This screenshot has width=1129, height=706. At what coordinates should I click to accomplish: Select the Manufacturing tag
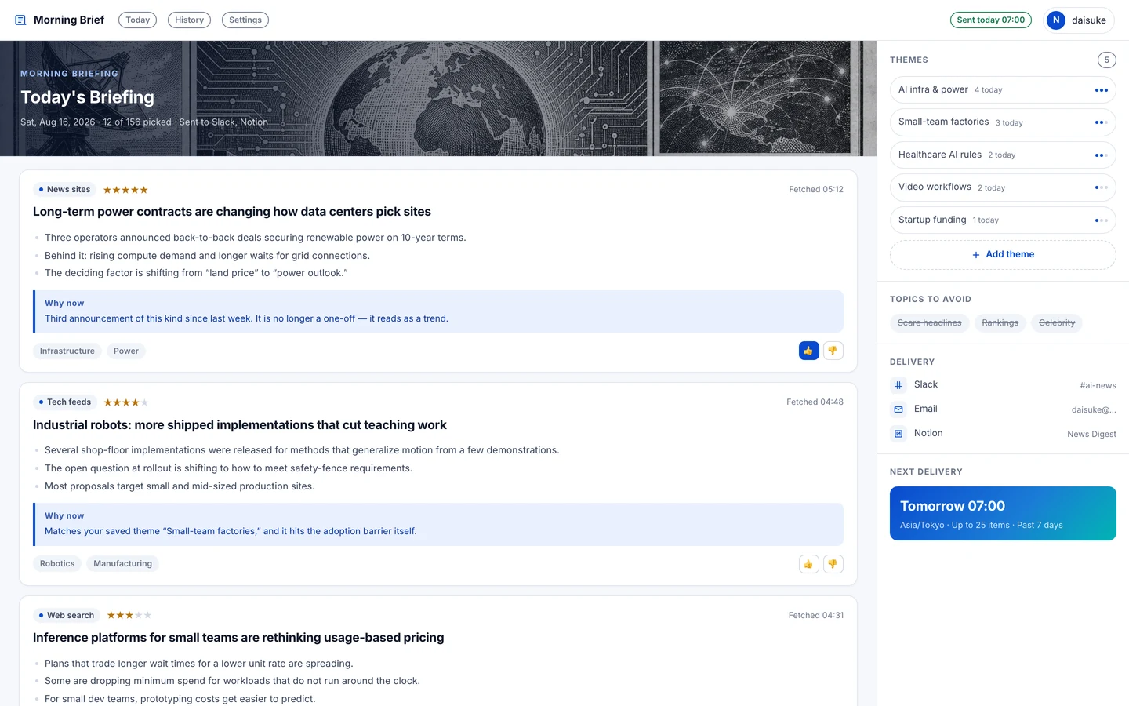(123, 564)
